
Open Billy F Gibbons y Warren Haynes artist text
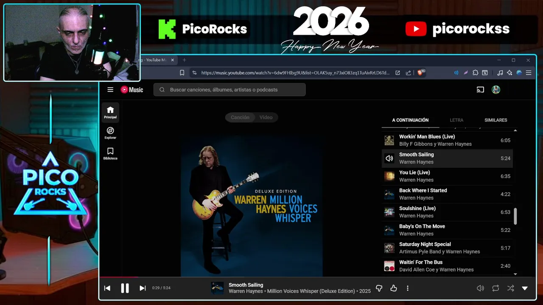pyautogui.click(x=435, y=144)
